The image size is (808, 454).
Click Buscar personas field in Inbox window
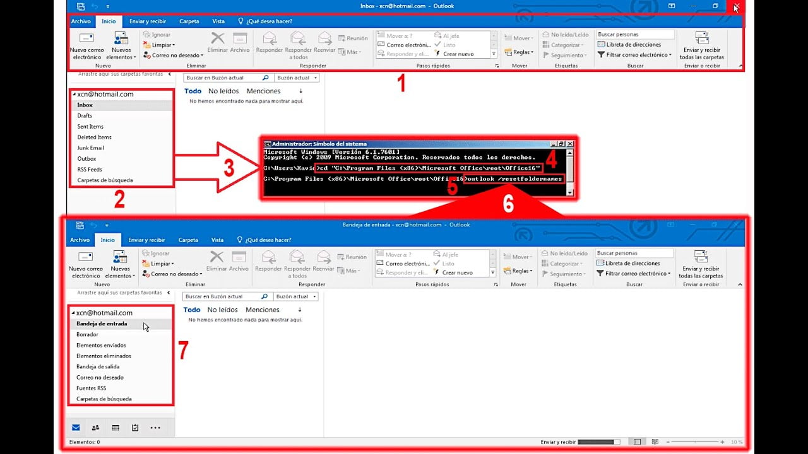[x=635, y=35]
